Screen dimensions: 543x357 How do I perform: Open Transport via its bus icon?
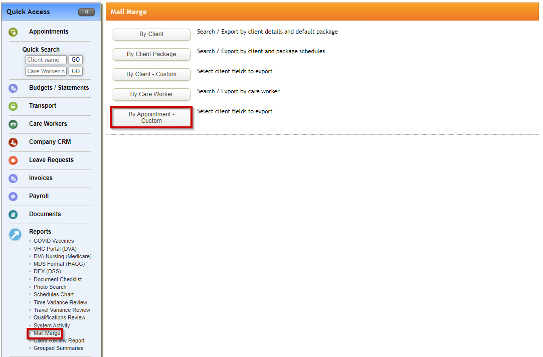tap(13, 106)
